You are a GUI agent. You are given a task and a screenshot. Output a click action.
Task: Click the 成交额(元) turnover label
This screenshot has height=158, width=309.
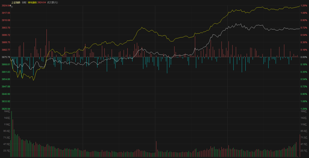(x=53, y=2)
